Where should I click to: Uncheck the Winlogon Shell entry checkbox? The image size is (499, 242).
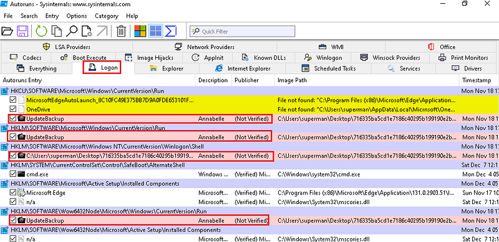[13, 156]
